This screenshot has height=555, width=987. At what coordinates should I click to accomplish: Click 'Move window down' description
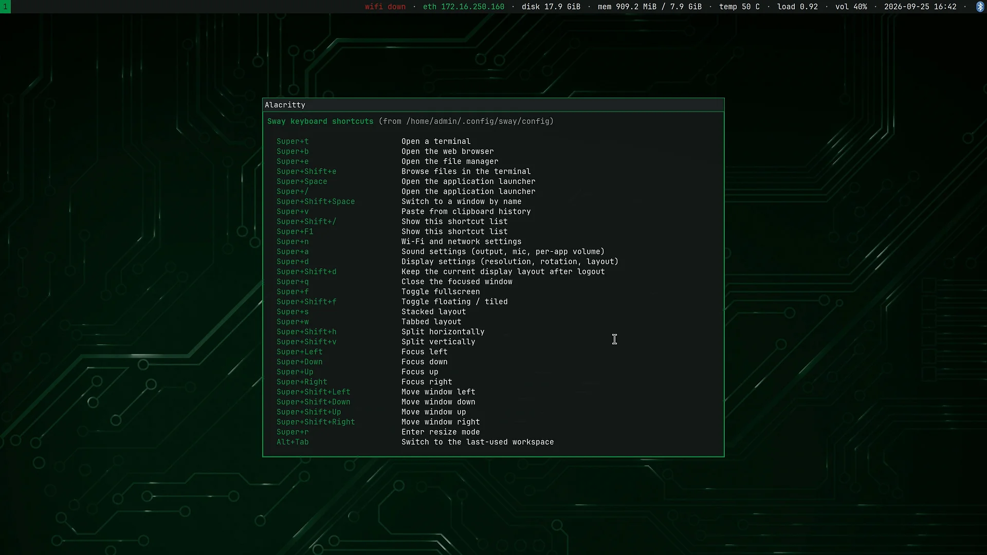coord(438,402)
